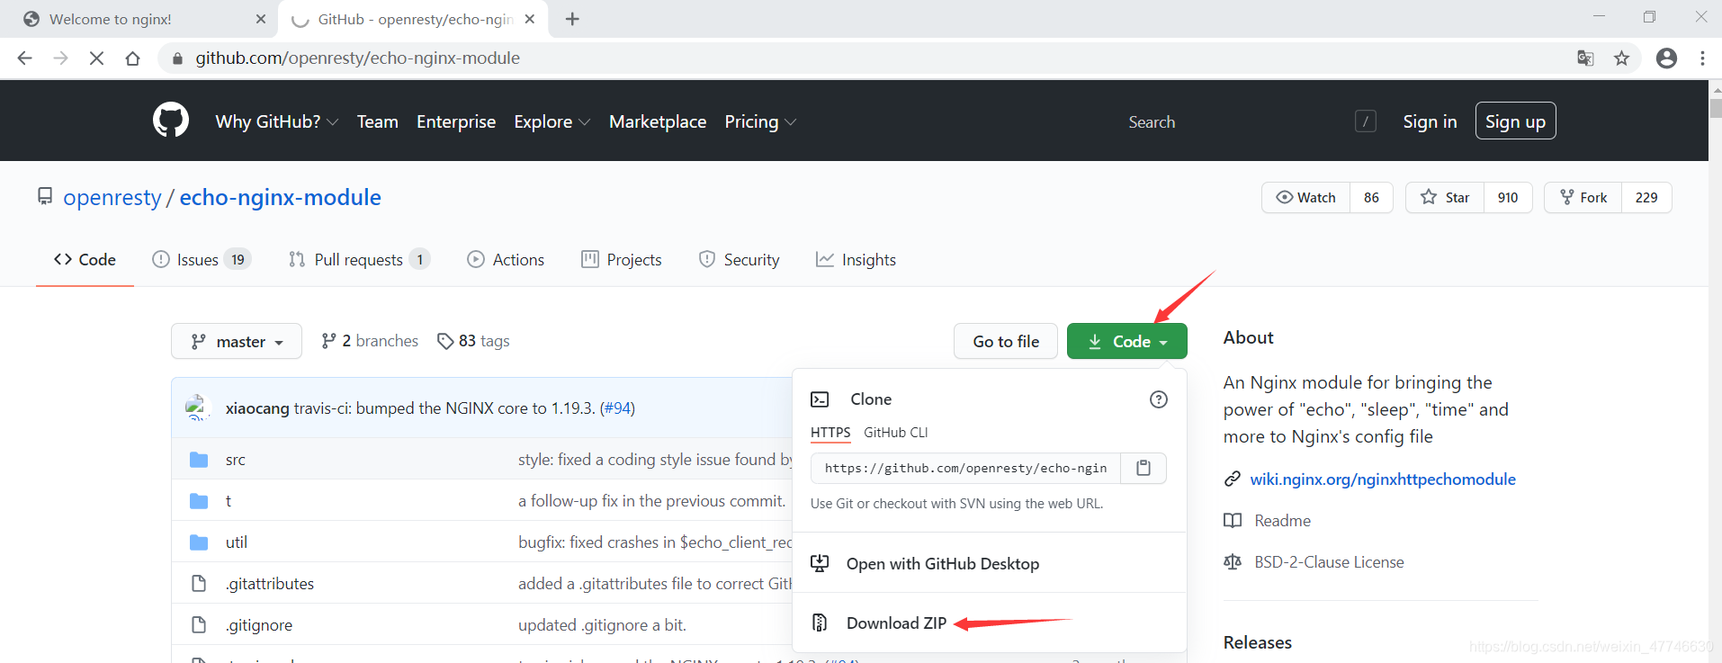Open the Team nav link

point(378,121)
